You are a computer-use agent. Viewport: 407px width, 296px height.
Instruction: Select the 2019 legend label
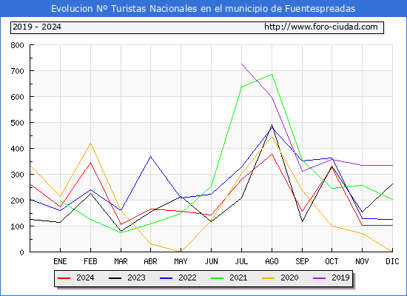click(x=340, y=277)
